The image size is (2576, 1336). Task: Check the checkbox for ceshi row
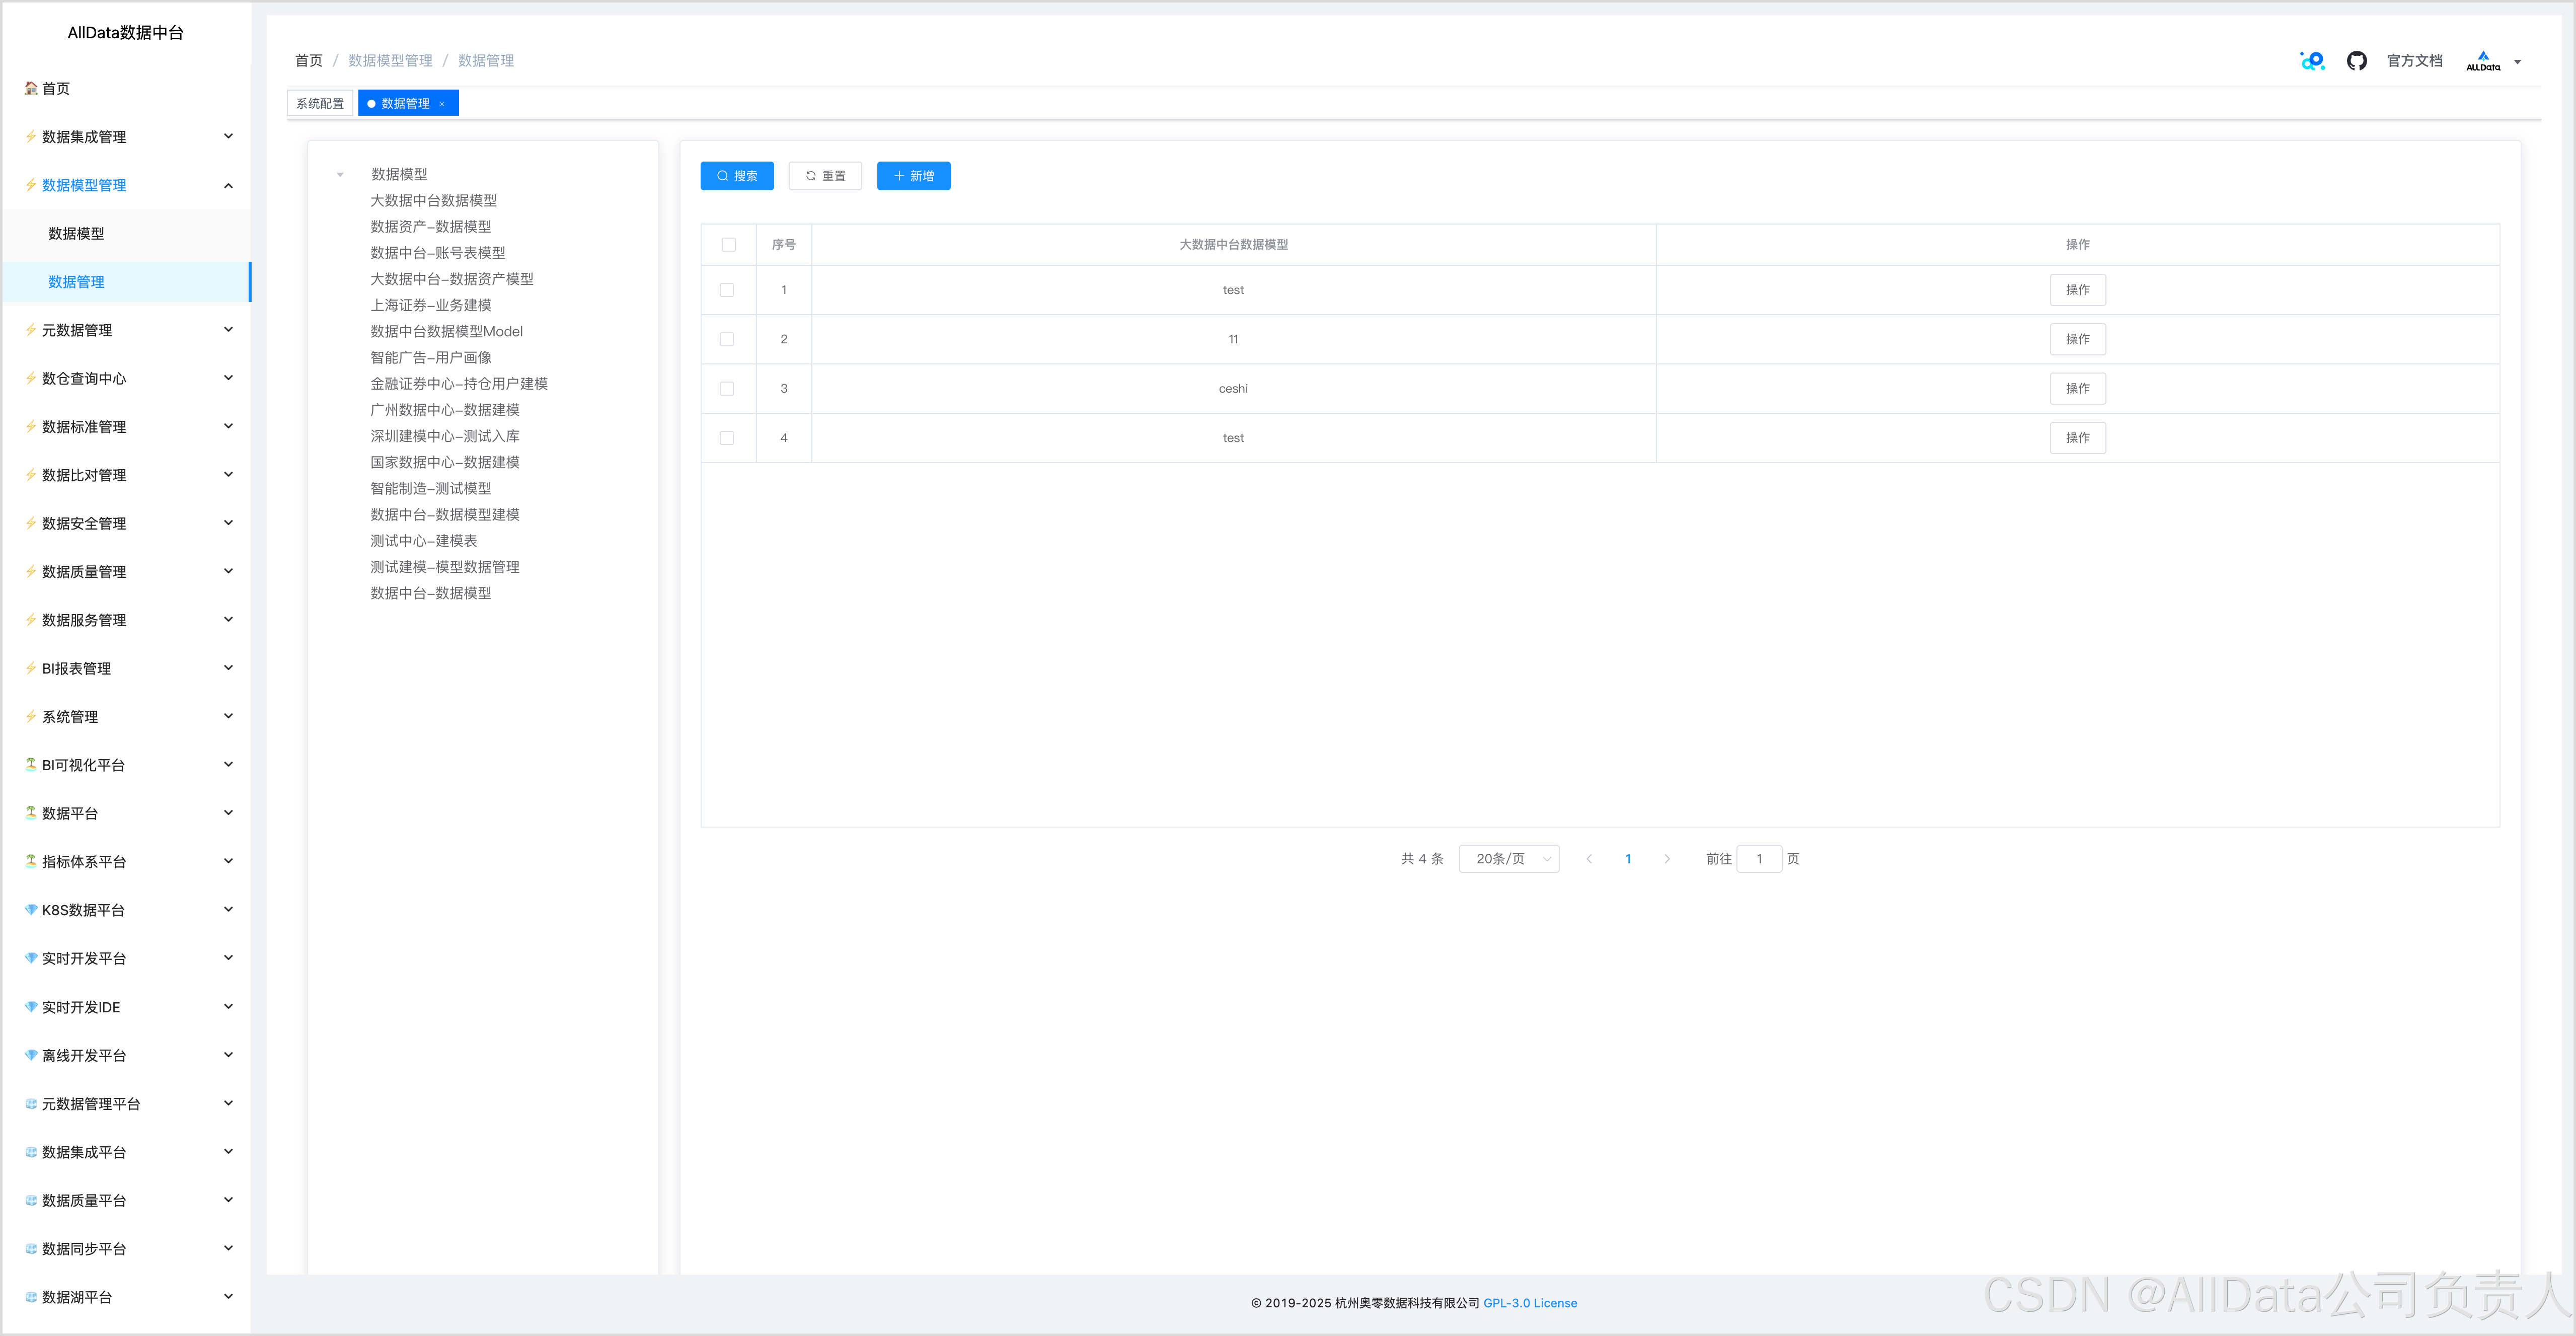(x=727, y=389)
